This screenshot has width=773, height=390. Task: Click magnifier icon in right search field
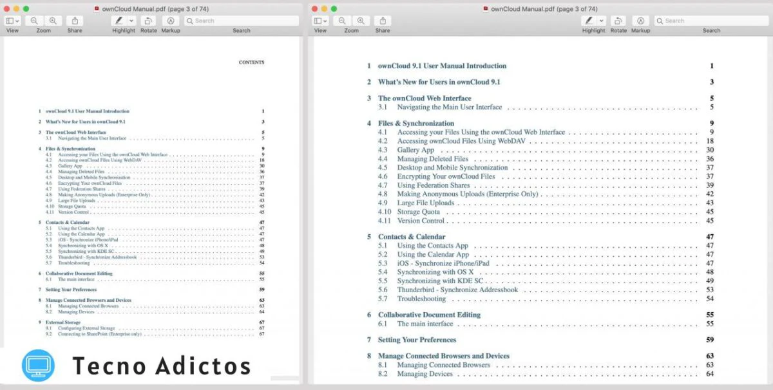[660, 21]
